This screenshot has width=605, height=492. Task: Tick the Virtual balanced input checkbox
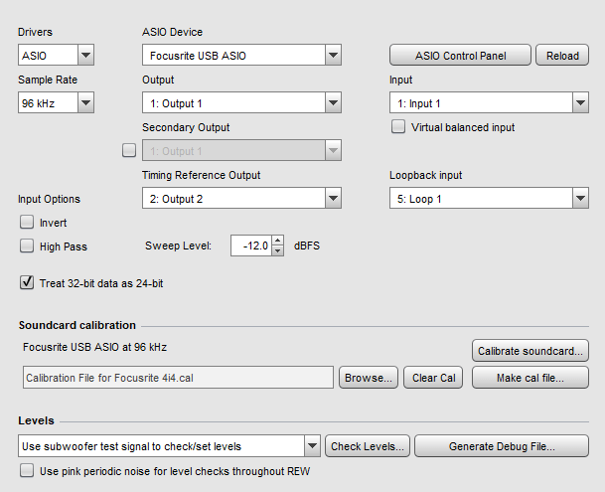pyautogui.click(x=398, y=126)
